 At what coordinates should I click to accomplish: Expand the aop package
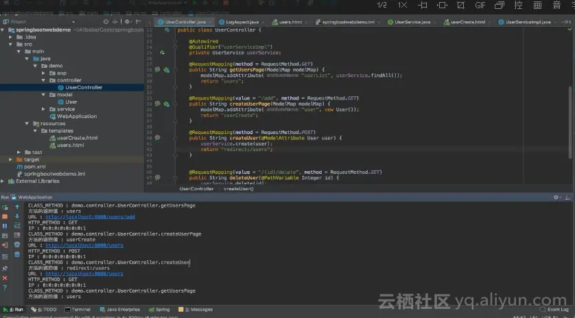(43, 73)
